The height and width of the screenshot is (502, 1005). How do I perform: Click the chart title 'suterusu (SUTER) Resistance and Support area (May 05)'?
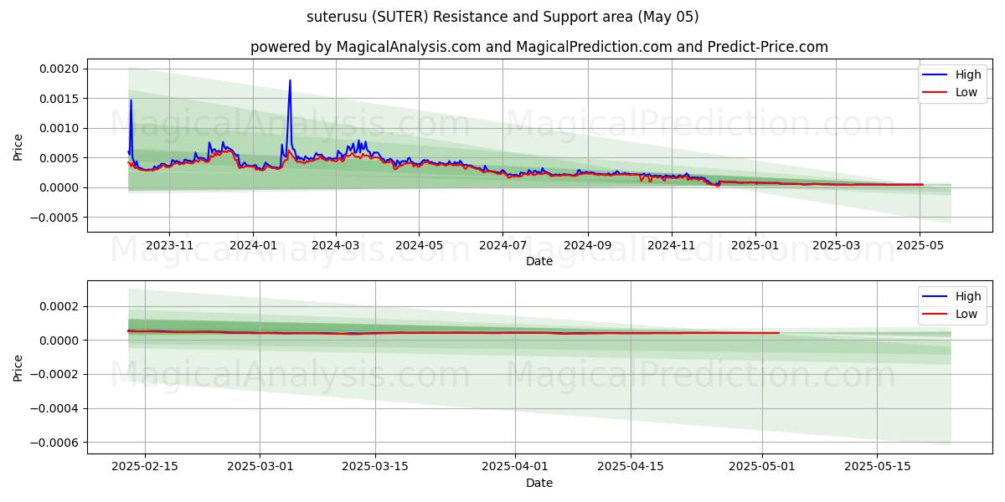pos(502,17)
